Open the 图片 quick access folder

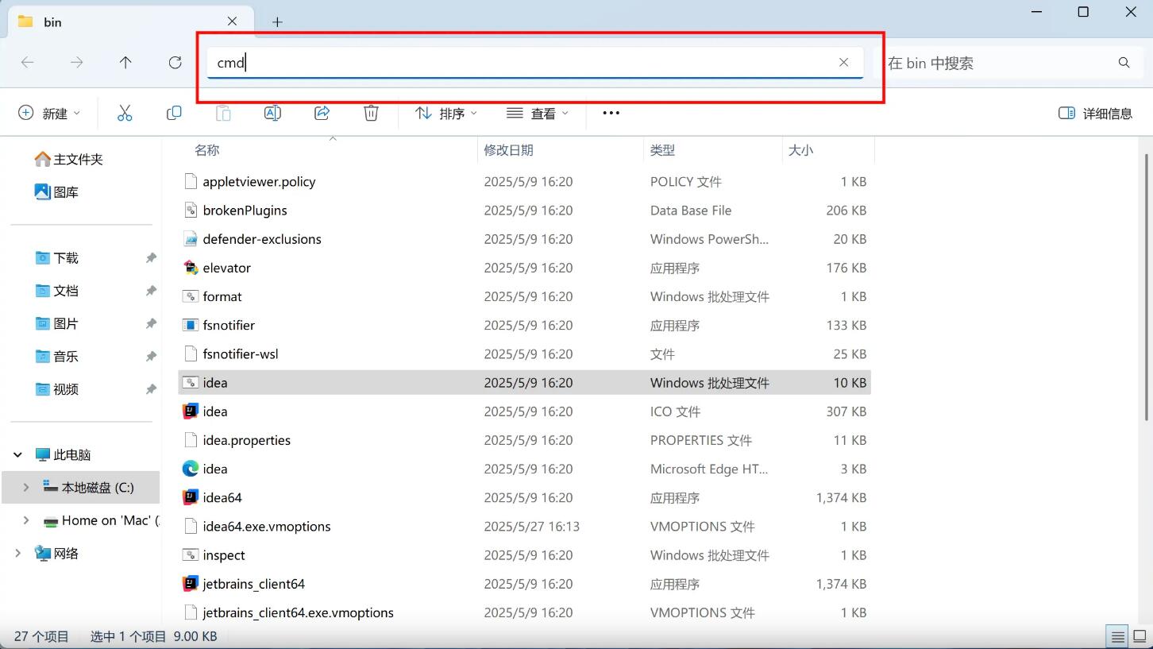click(x=56, y=324)
